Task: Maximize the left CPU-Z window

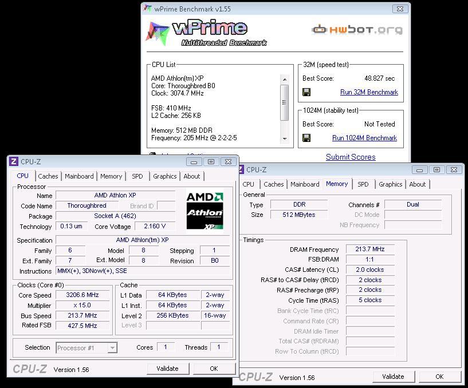Action: 211,161
